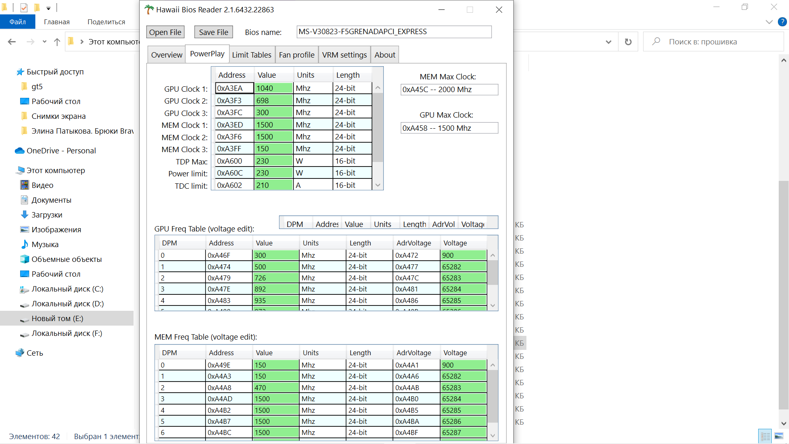Click the refresh icon in Explorer address bar
The height and width of the screenshot is (444, 789).
tap(628, 42)
